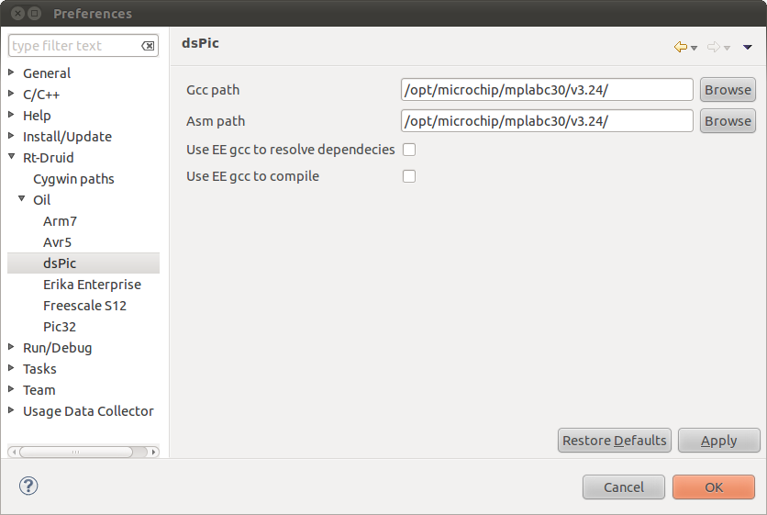This screenshot has height=515, width=767.
Task: Collapse the Oil tree node
Action: pyautogui.click(x=21, y=199)
